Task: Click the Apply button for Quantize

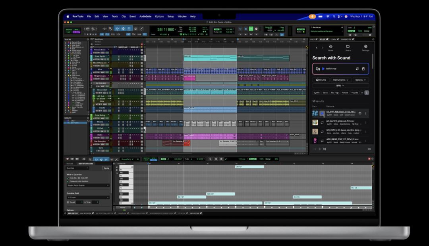Action: 106,168
